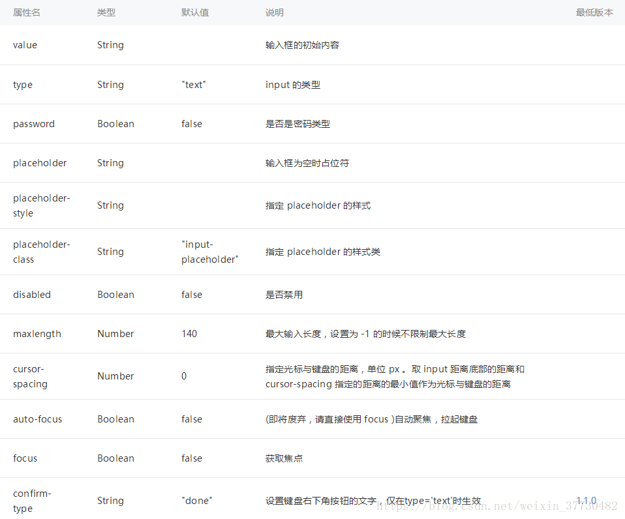Click 'String' in the type attribute row
Viewport: 625px width, 519px height.
click(110, 85)
